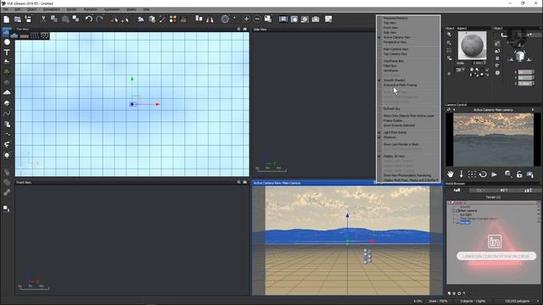Click the Copy icon in toolbar

(x=54, y=19)
